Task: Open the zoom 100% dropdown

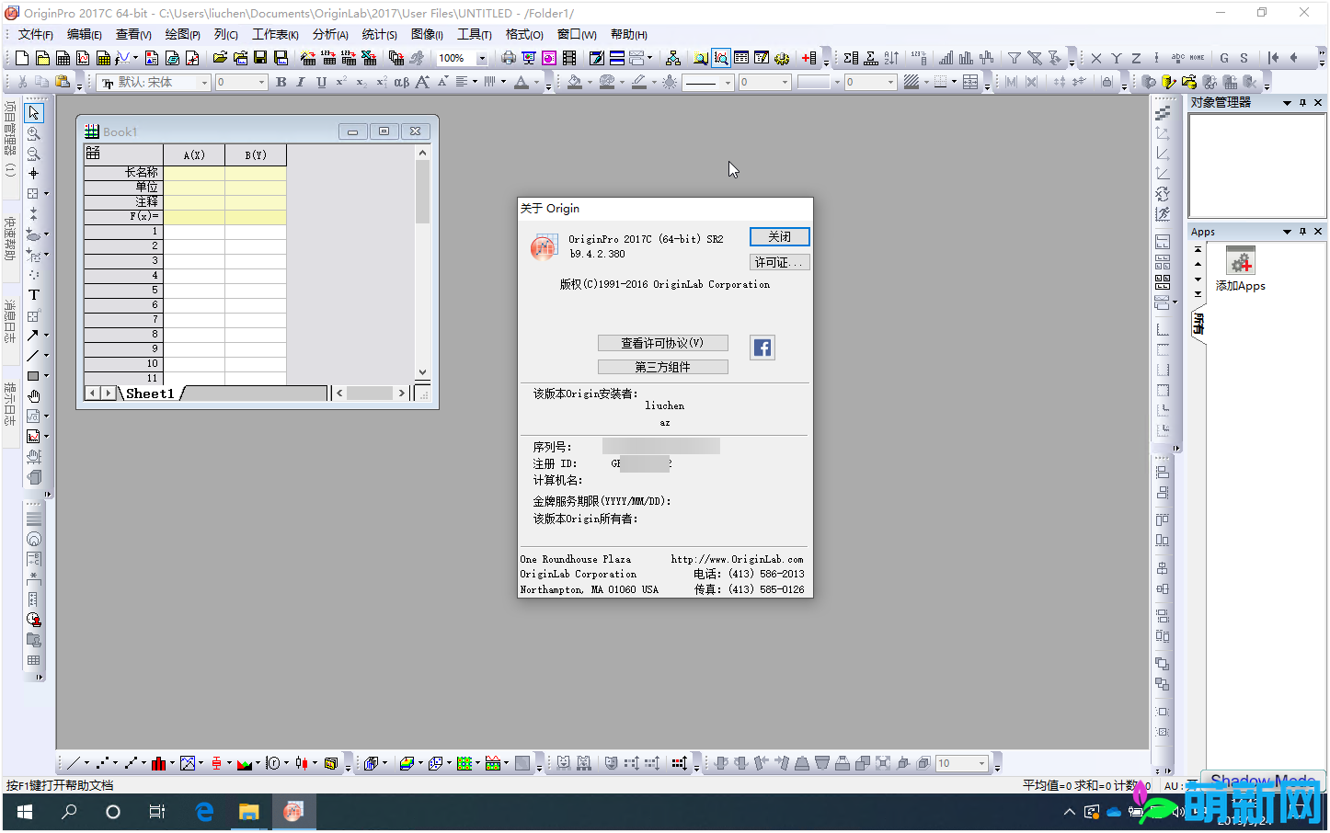Action: click(x=482, y=58)
